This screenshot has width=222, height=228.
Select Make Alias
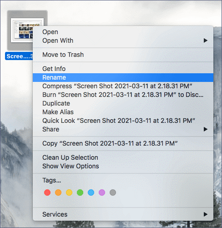[123, 112]
